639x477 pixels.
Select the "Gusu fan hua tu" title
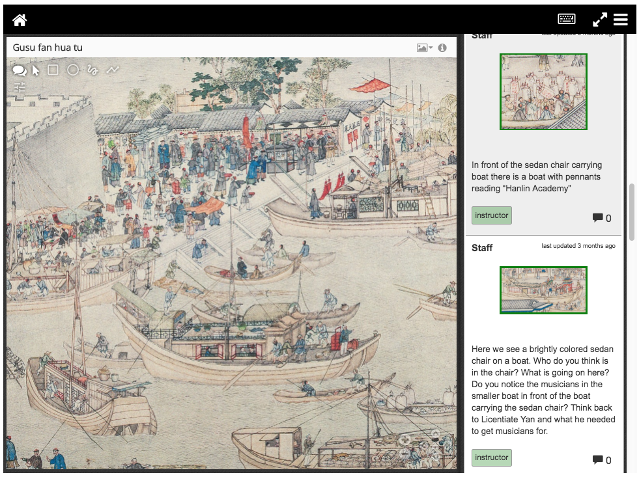[x=48, y=48]
